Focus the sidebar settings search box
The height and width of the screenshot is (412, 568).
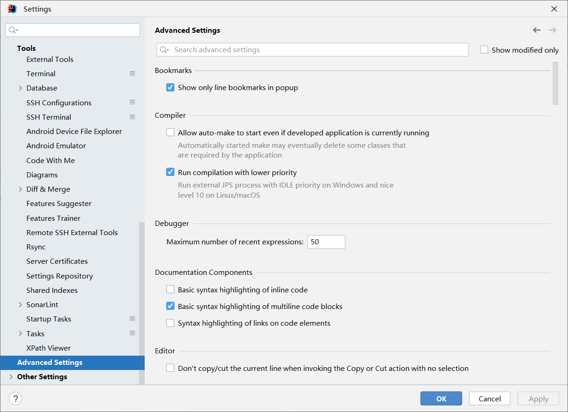[x=73, y=30]
